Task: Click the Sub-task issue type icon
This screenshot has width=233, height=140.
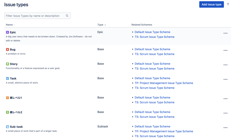Action: pyautogui.click(x=8, y=127)
